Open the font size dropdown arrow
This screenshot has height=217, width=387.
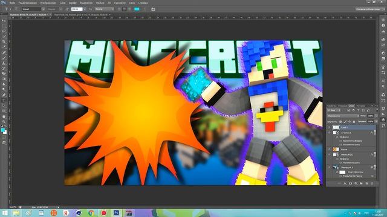(85, 9)
